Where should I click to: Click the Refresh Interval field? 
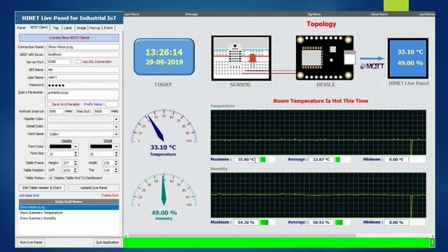point(55,111)
